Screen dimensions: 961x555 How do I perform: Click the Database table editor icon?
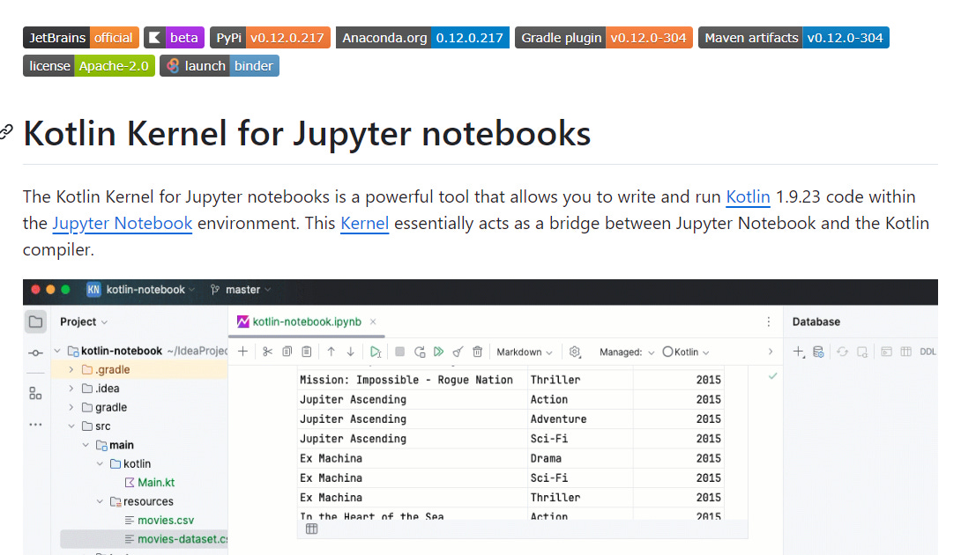905,351
